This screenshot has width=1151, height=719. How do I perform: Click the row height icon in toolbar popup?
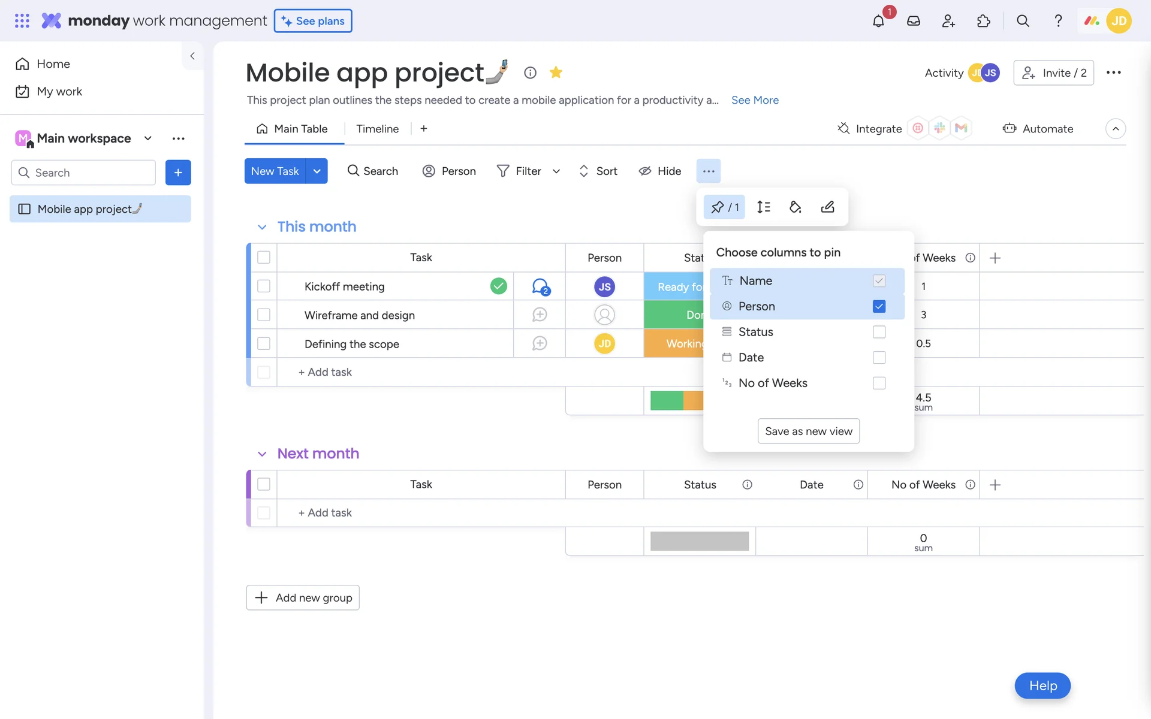(763, 207)
